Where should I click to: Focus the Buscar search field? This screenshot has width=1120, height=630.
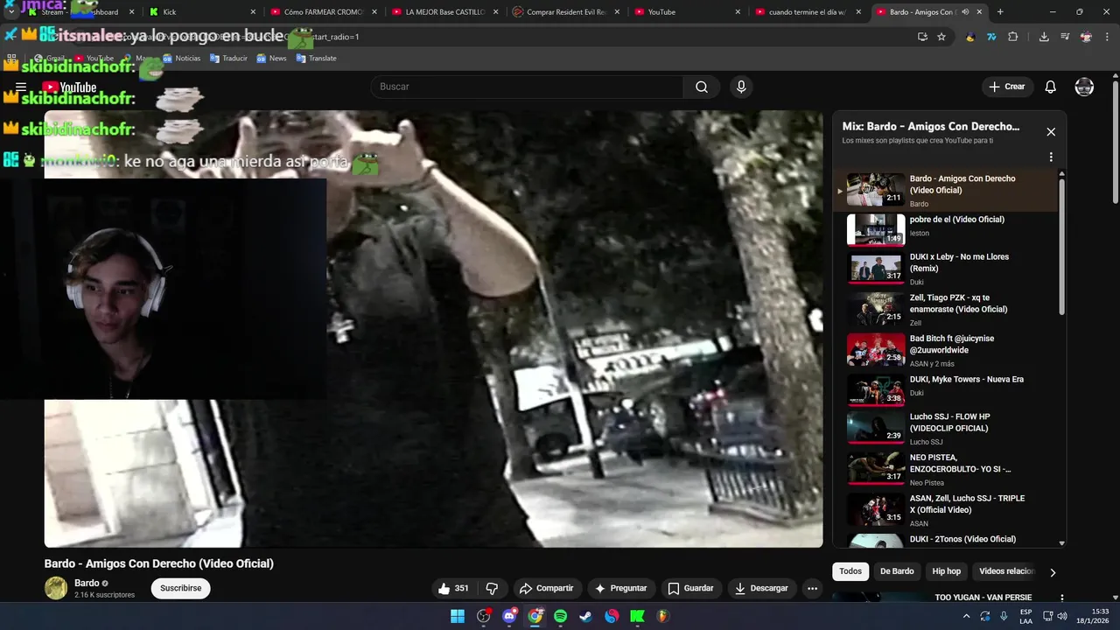pos(527,87)
